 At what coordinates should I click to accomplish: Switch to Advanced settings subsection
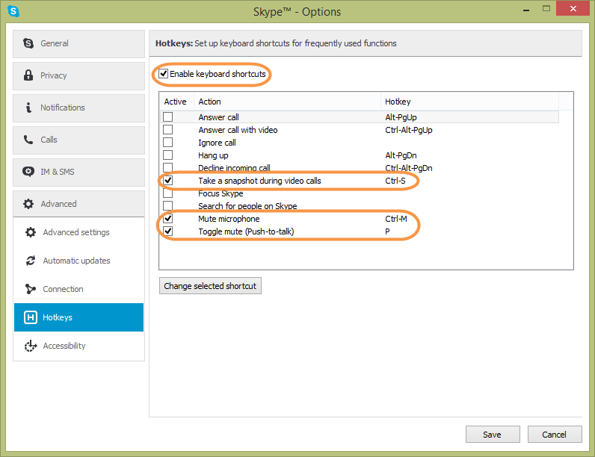point(76,232)
